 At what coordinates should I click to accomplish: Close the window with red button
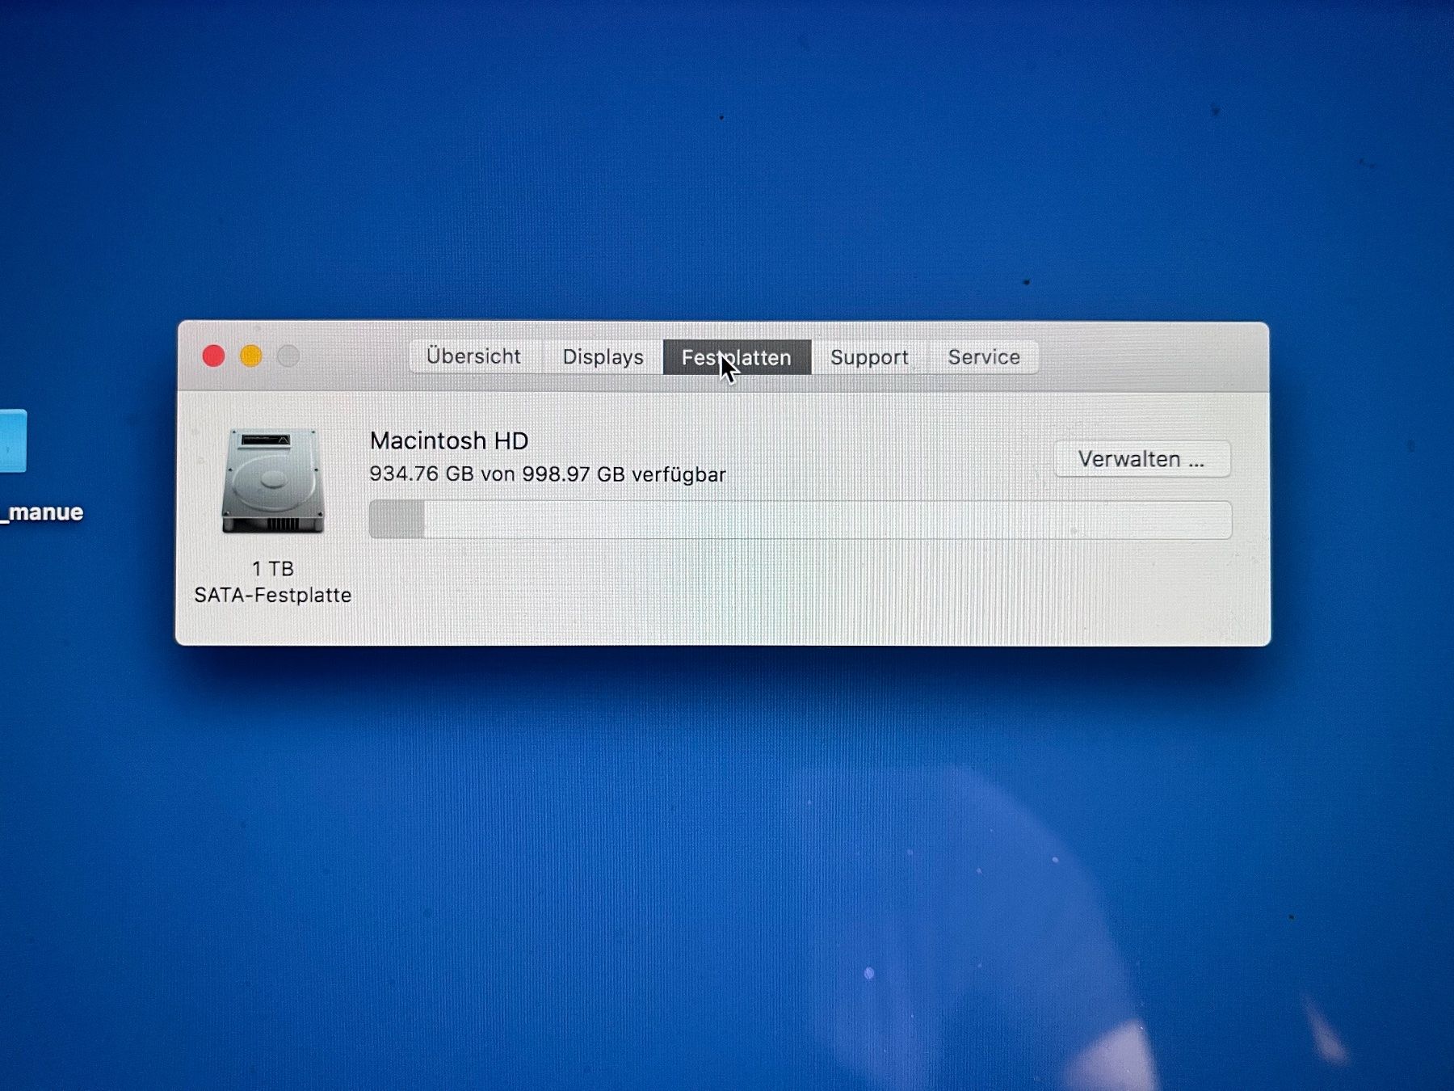click(x=213, y=356)
